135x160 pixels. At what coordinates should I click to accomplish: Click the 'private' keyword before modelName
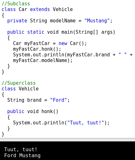pos(17,21)
